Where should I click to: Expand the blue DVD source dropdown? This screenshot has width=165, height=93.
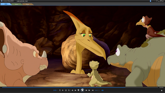(55, 90)
